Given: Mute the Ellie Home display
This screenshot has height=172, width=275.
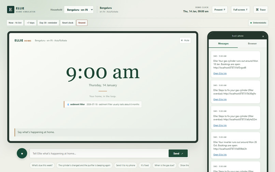Looking at the screenshot, I should [185, 40].
